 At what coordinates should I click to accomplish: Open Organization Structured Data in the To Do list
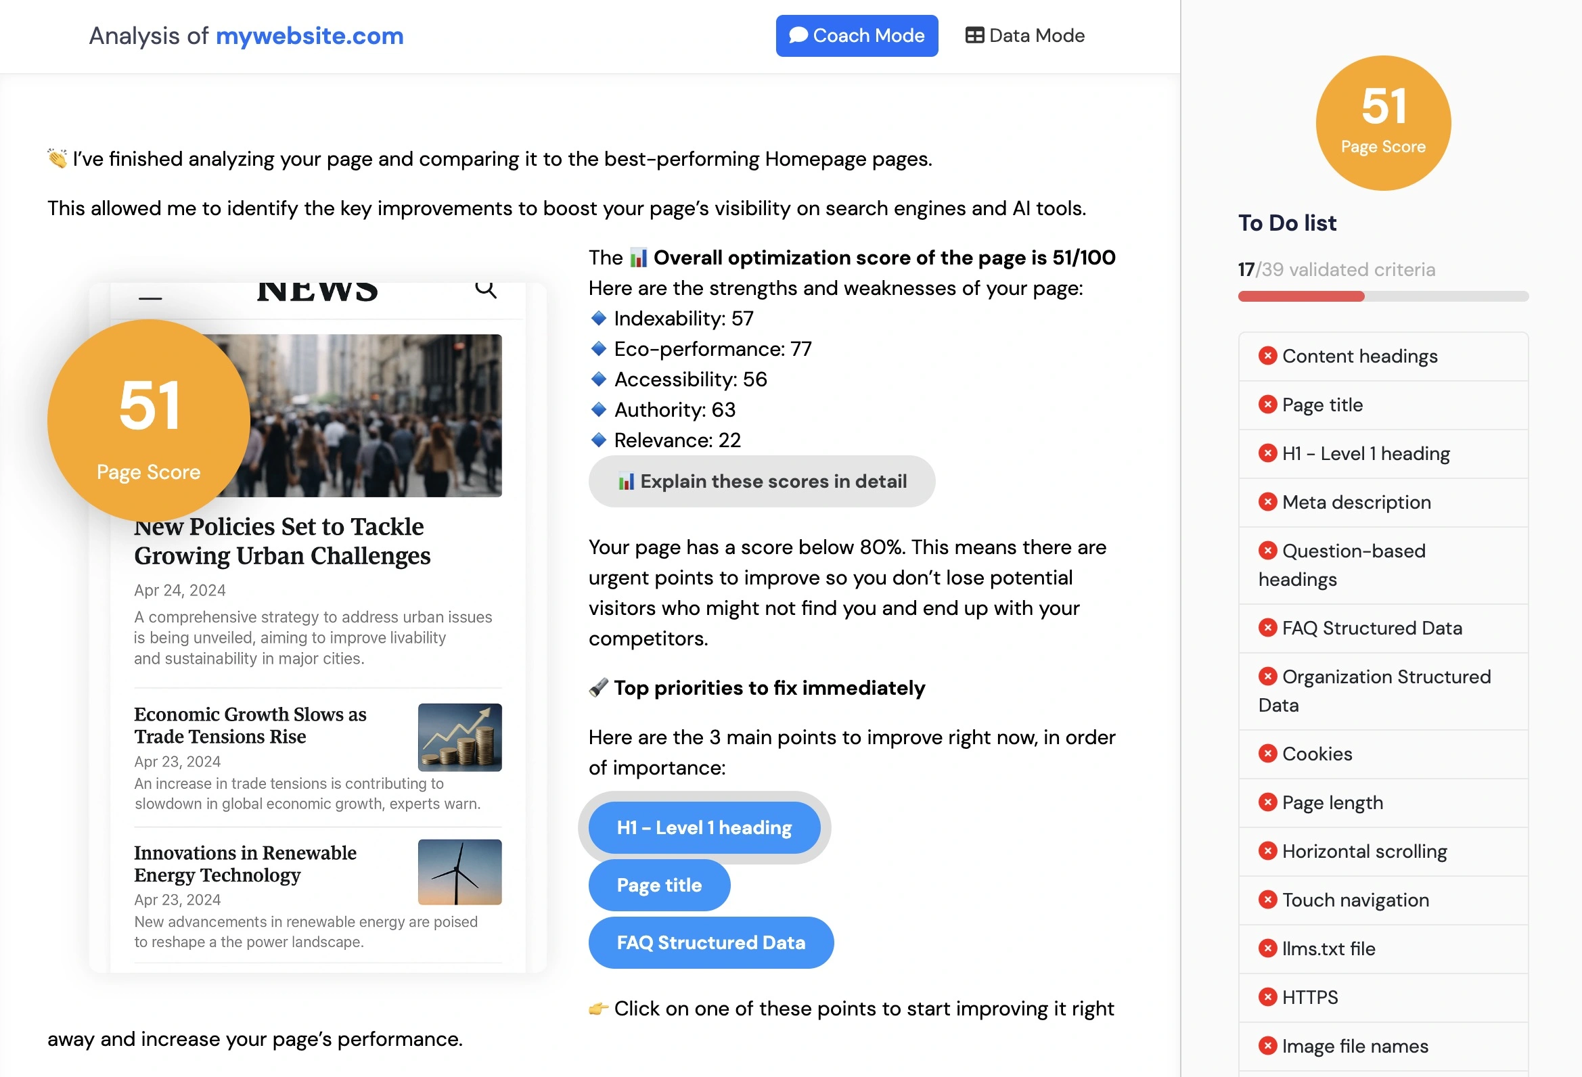point(1382,691)
